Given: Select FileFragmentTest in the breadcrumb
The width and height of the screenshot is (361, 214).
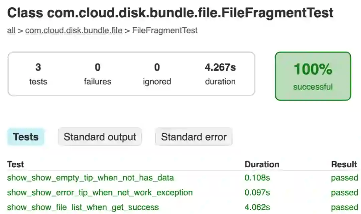Looking at the screenshot, I should (165, 31).
